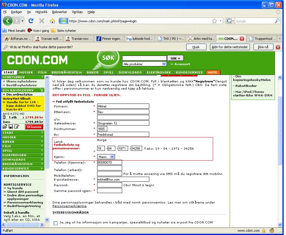Click the Ikke nå button

tap(263, 47)
